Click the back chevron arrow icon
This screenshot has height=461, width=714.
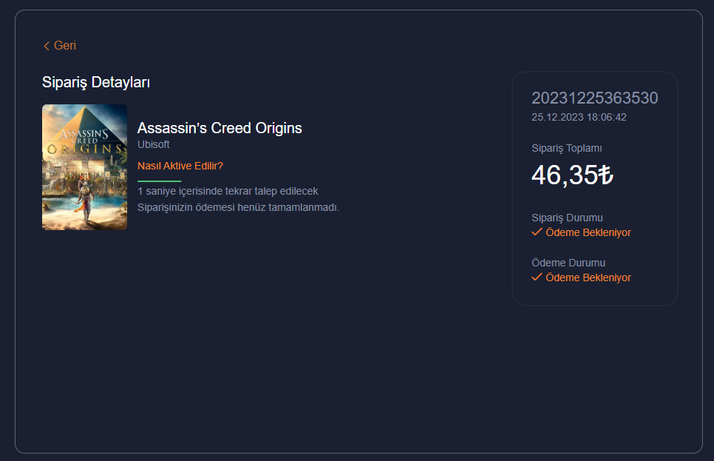[46, 46]
